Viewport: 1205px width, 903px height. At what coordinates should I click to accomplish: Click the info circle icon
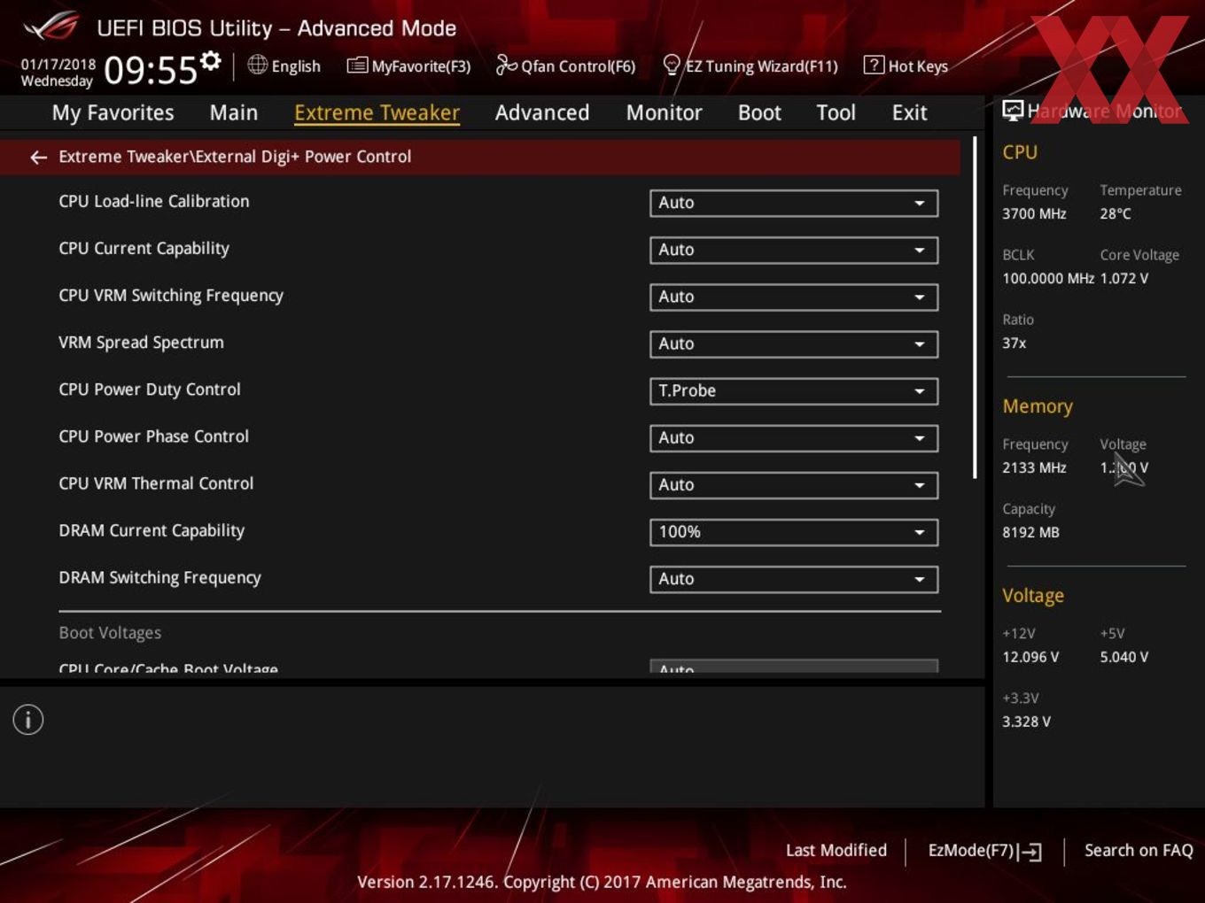click(x=28, y=720)
